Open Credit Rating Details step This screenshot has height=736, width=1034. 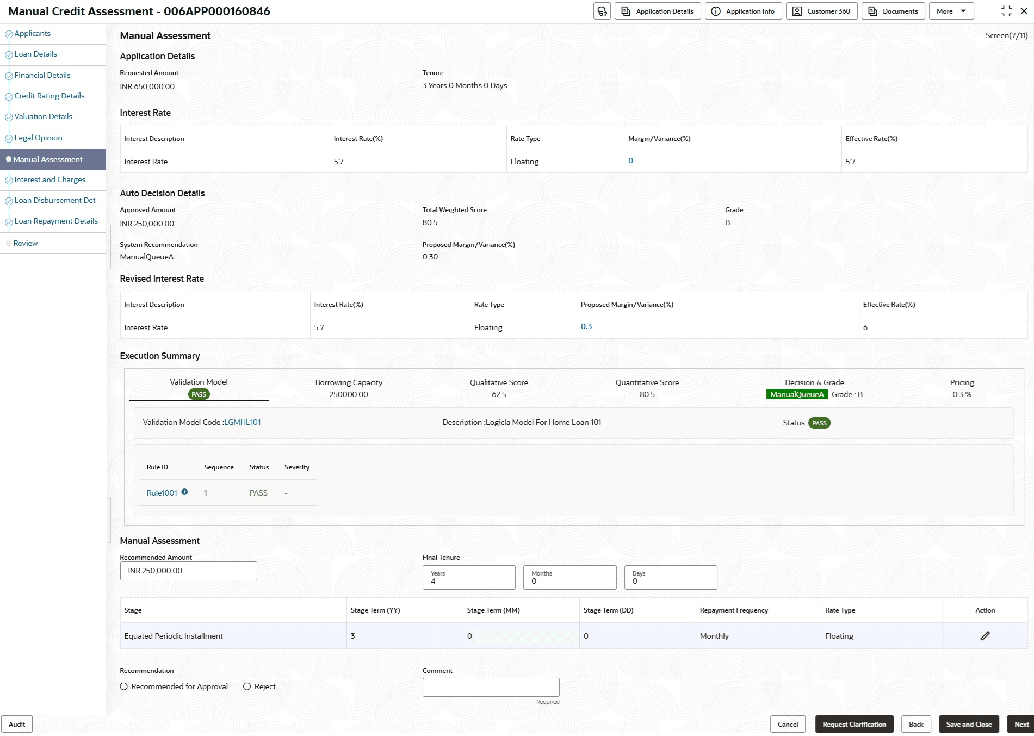pyautogui.click(x=49, y=96)
